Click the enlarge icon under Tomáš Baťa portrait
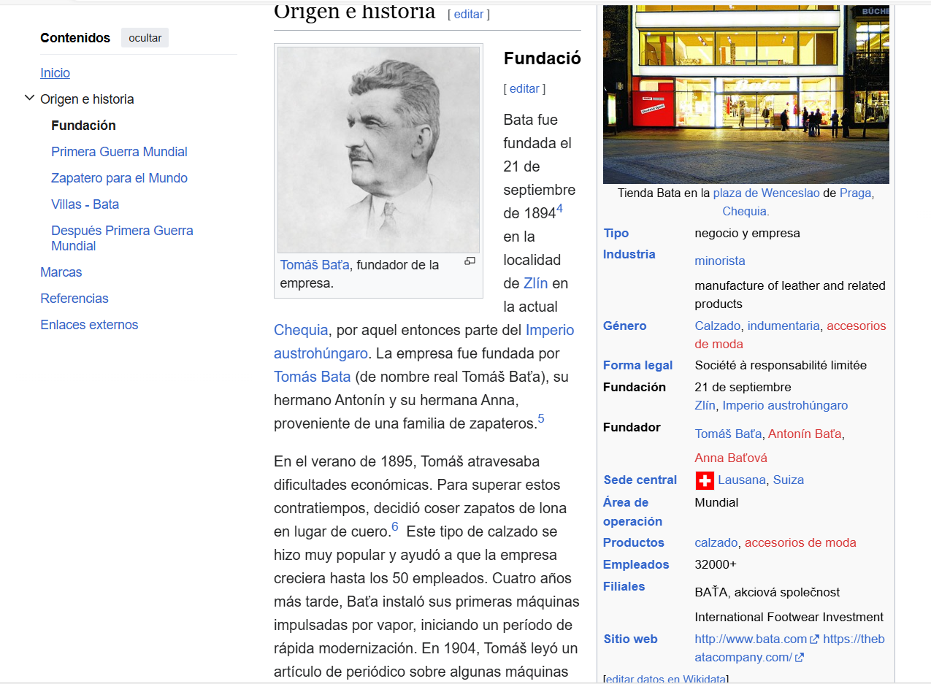Viewport: 931px width, 684px height. pos(470,261)
